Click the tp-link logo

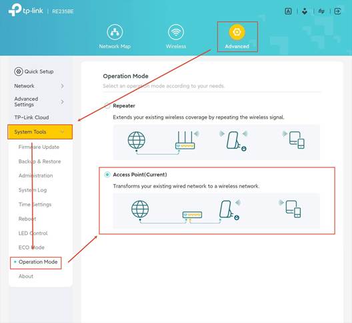coord(25,10)
